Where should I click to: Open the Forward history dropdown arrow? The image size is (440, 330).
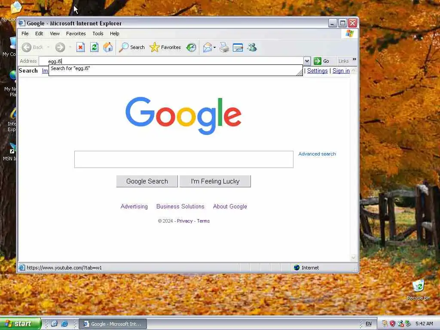point(70,47)
